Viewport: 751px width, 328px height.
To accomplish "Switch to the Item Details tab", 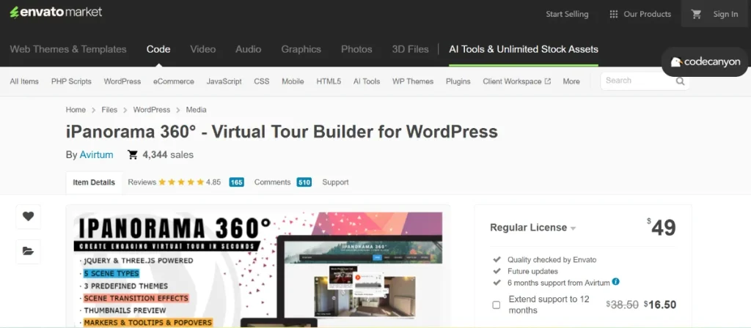I will [x=94, y=182].
